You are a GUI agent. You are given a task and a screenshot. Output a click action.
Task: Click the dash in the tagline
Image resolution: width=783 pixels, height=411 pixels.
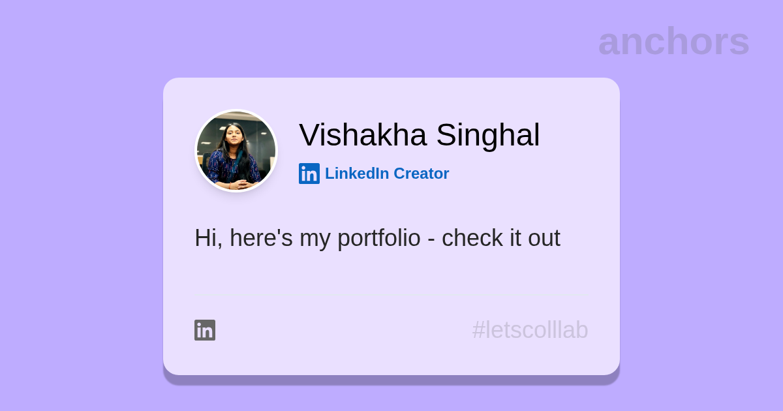click(x=431, y=239)
